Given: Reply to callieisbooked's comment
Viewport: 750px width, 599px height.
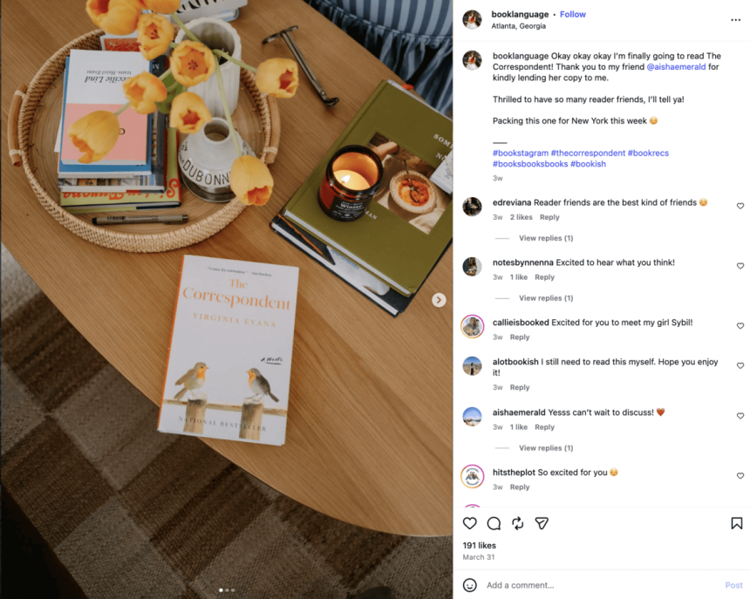Looking at the screenshot, I should click(x=520, y=337).
